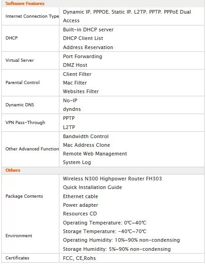Viewport: 206px width, 264px height.
Task: Click VPN Pass-Through label
Action: pyautogui.click(x=25, y=122)
